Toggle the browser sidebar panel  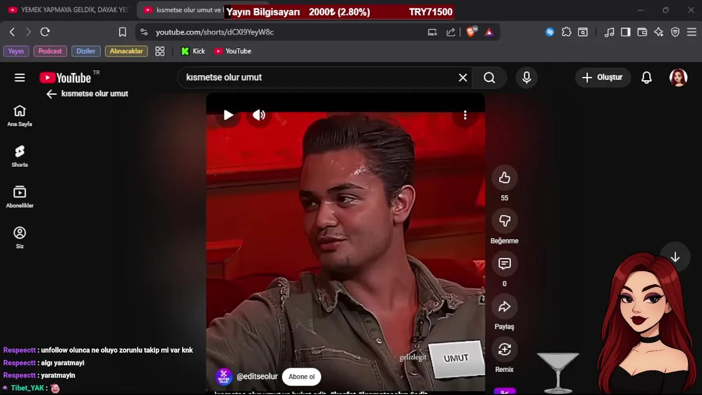[x=626, y=32]
